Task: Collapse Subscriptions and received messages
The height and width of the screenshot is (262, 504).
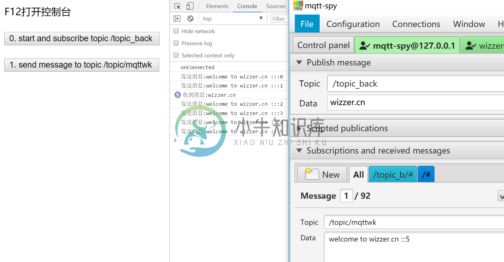Action: click(x=299, y=151)
